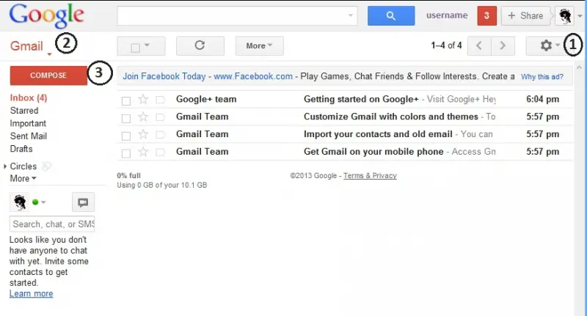Click the COMPOSE button
Screen dimensions: 587x316
tap(48, 76)
